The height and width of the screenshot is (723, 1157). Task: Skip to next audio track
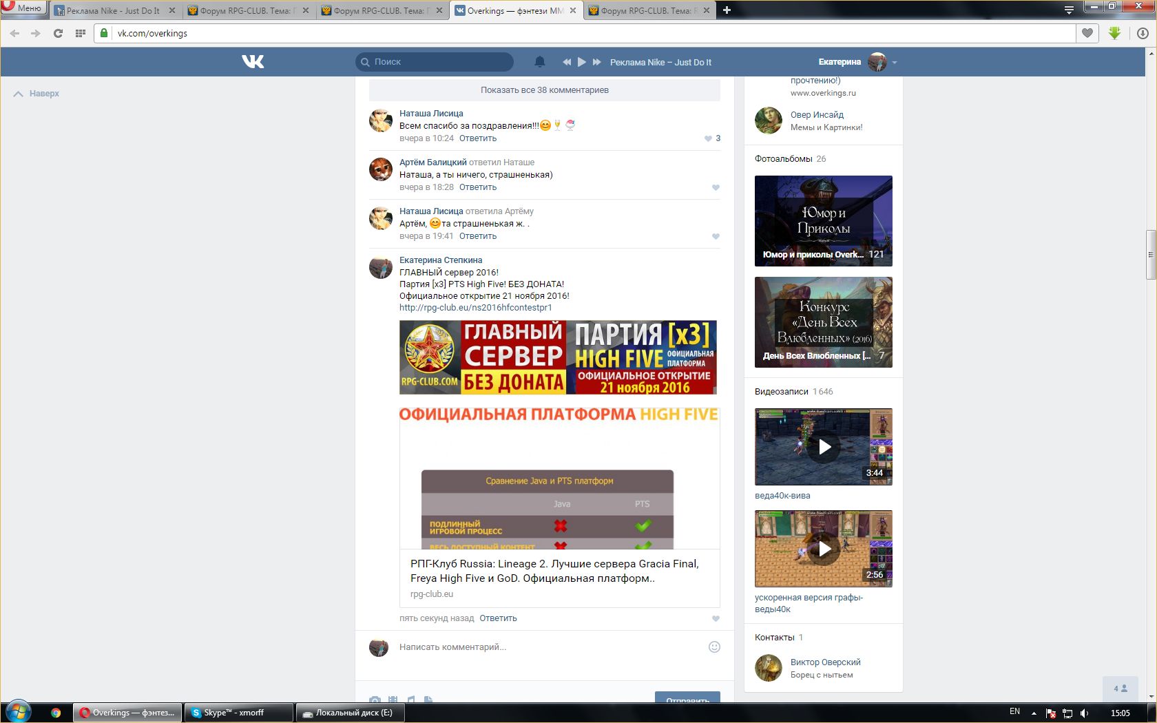(x=597, y=62)
